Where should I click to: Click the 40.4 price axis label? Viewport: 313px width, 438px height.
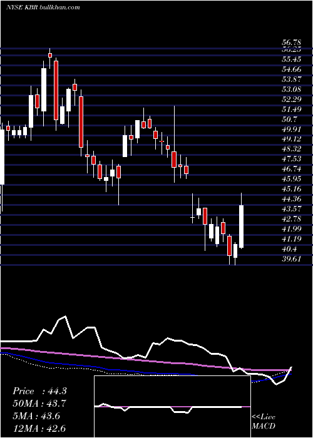coord(289,249)
